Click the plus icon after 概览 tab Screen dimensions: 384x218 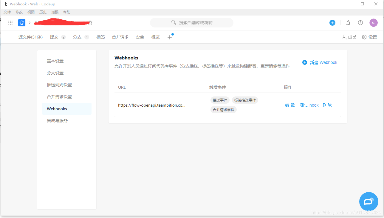click(170, 37)
